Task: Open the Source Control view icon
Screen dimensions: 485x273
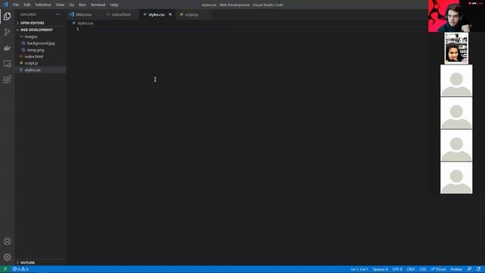Action: click(7, 32)
